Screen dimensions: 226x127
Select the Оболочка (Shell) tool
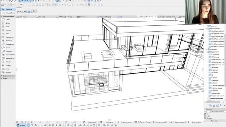(x=8, y=51)
